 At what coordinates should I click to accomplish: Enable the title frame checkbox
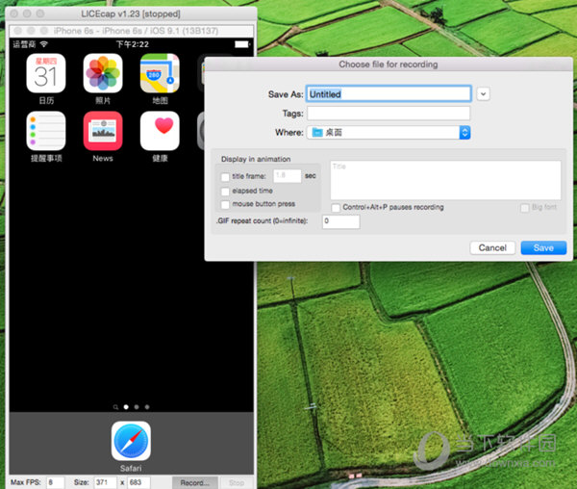(x=225, y=177)
